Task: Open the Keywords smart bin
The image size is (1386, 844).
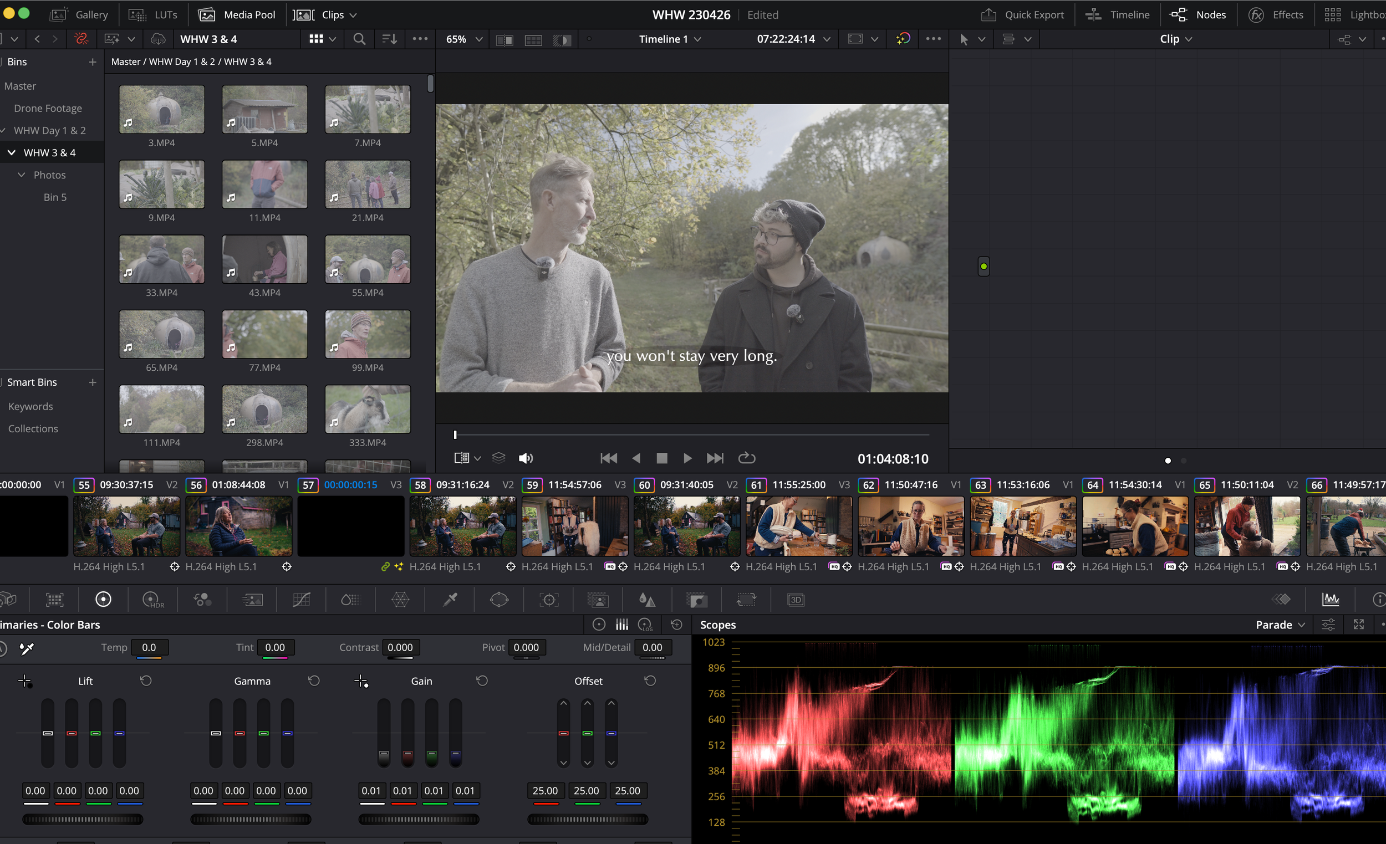Action: (30, 406)
